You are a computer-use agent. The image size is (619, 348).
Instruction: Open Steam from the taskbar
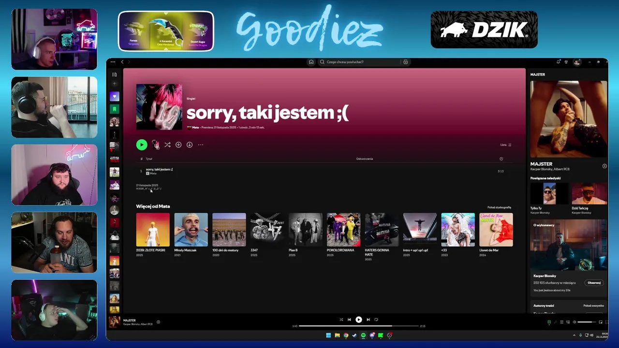coord(354,335)
